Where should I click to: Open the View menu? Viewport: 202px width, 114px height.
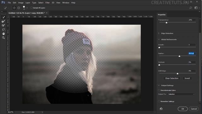click(58, 3)
